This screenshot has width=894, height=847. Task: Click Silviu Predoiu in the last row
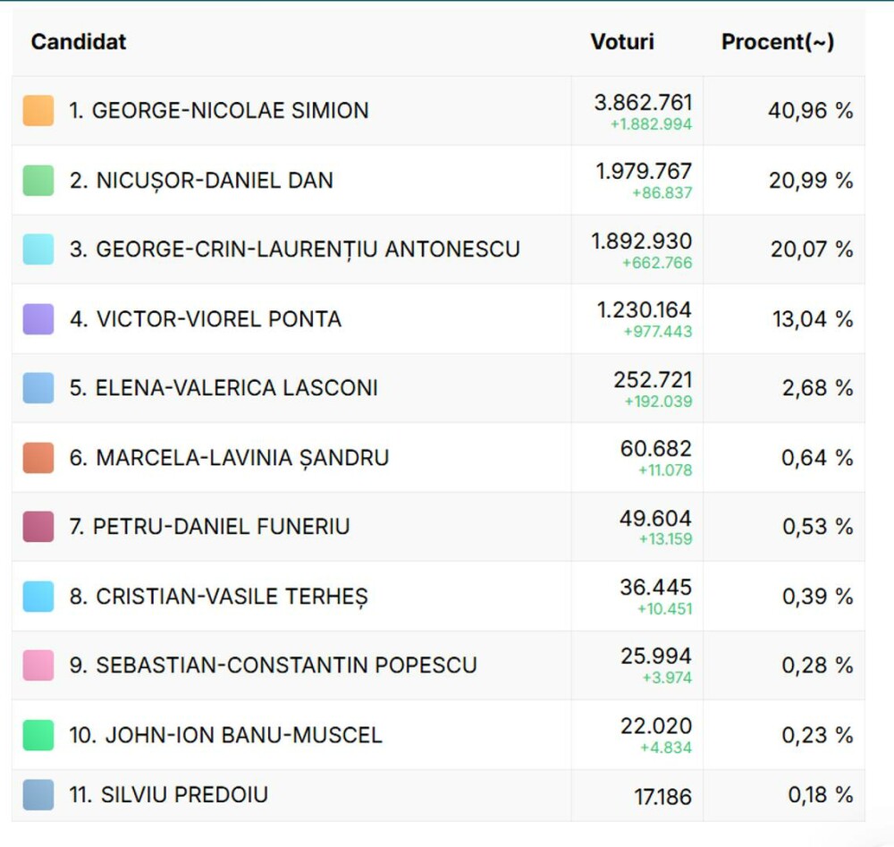coord(169,795)
